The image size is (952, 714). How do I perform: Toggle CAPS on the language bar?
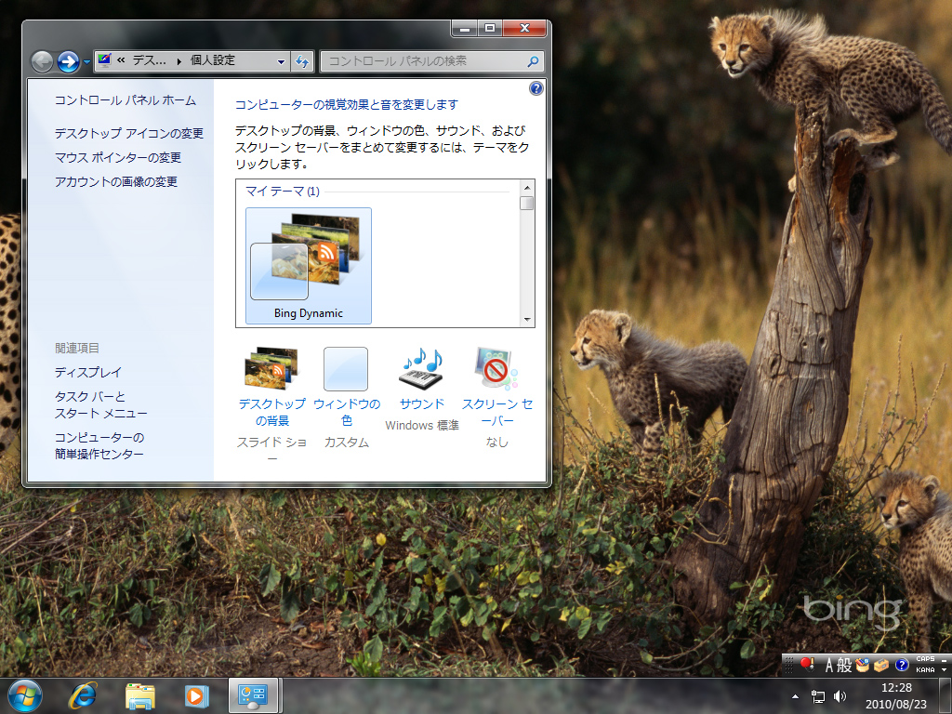tap(924, 658)
